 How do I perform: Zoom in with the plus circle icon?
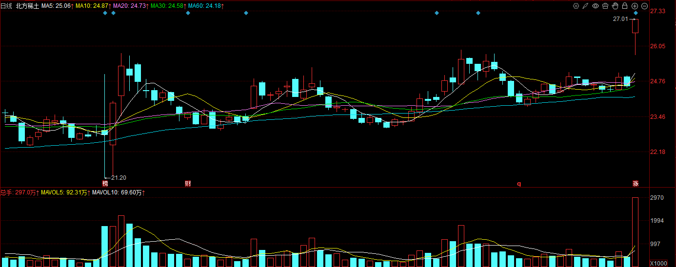coord(635,6)
